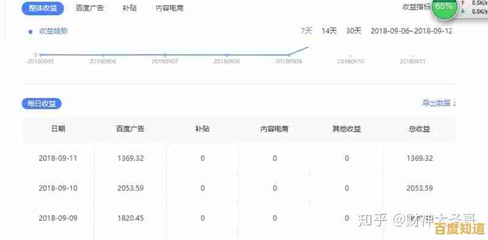
Task: Click the 2018-09-11 date cell
Action: pyautogui.click(x=58, y=158)
